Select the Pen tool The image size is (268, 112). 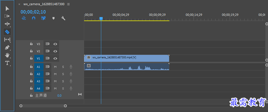click(7, 48)
